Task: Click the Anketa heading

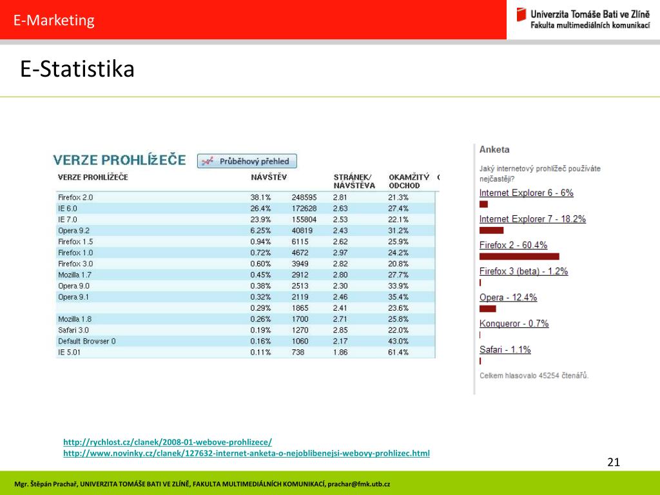Action: click(494, 150)
